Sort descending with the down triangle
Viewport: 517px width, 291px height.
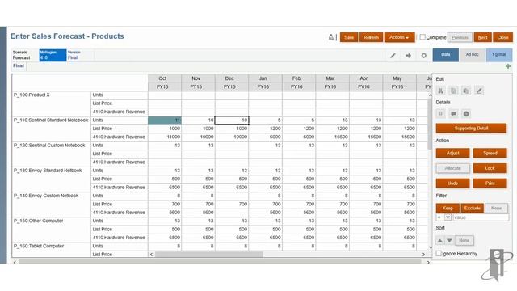449,241
